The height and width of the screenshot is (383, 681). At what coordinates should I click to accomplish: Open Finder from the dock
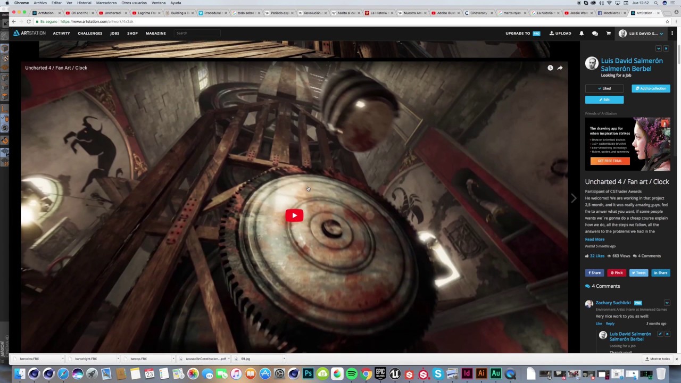(x=20, y=374)
